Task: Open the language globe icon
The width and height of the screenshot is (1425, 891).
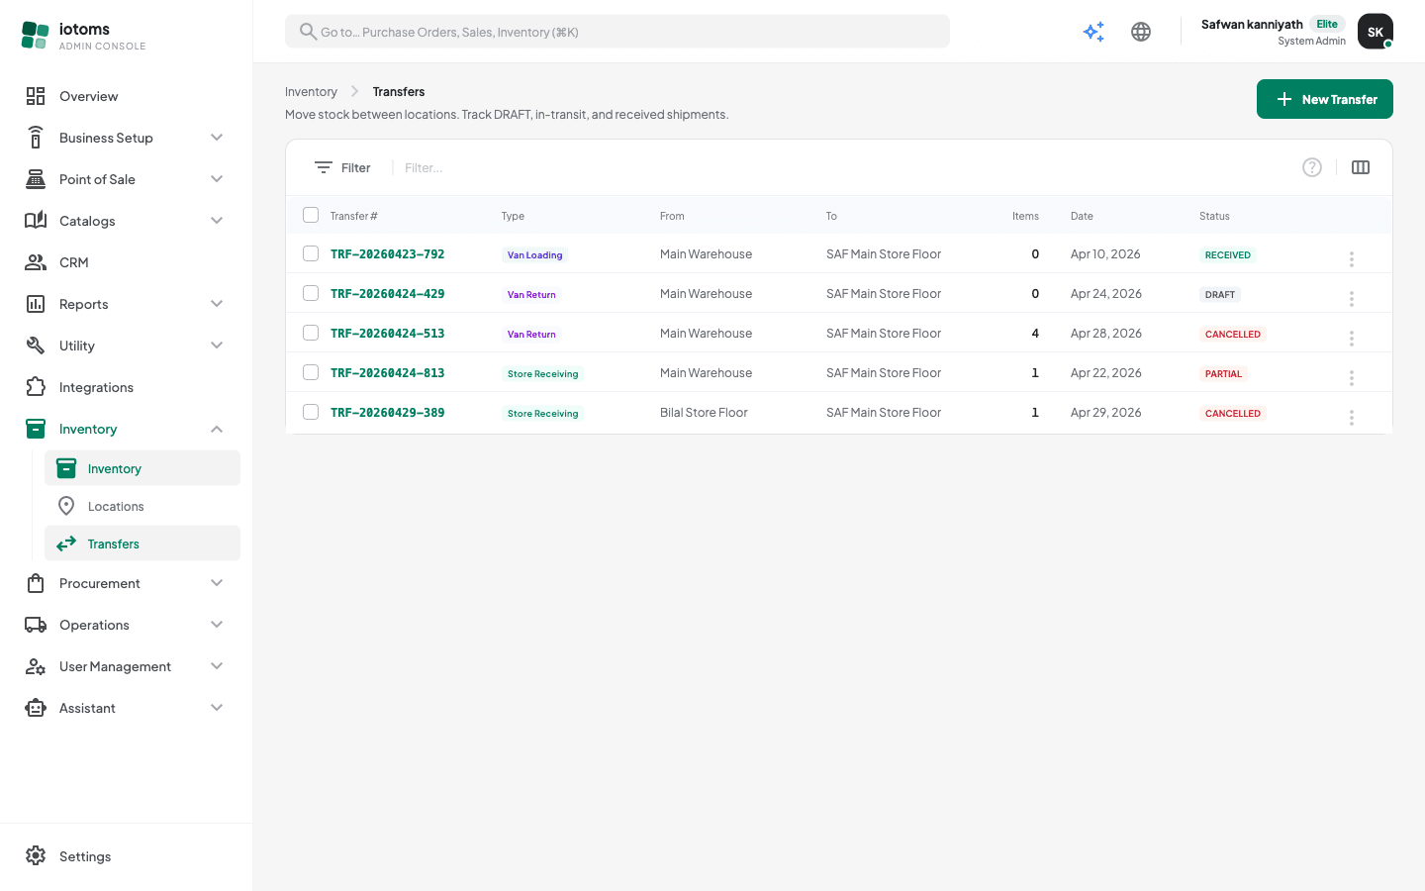Action: click(1141, 32)
